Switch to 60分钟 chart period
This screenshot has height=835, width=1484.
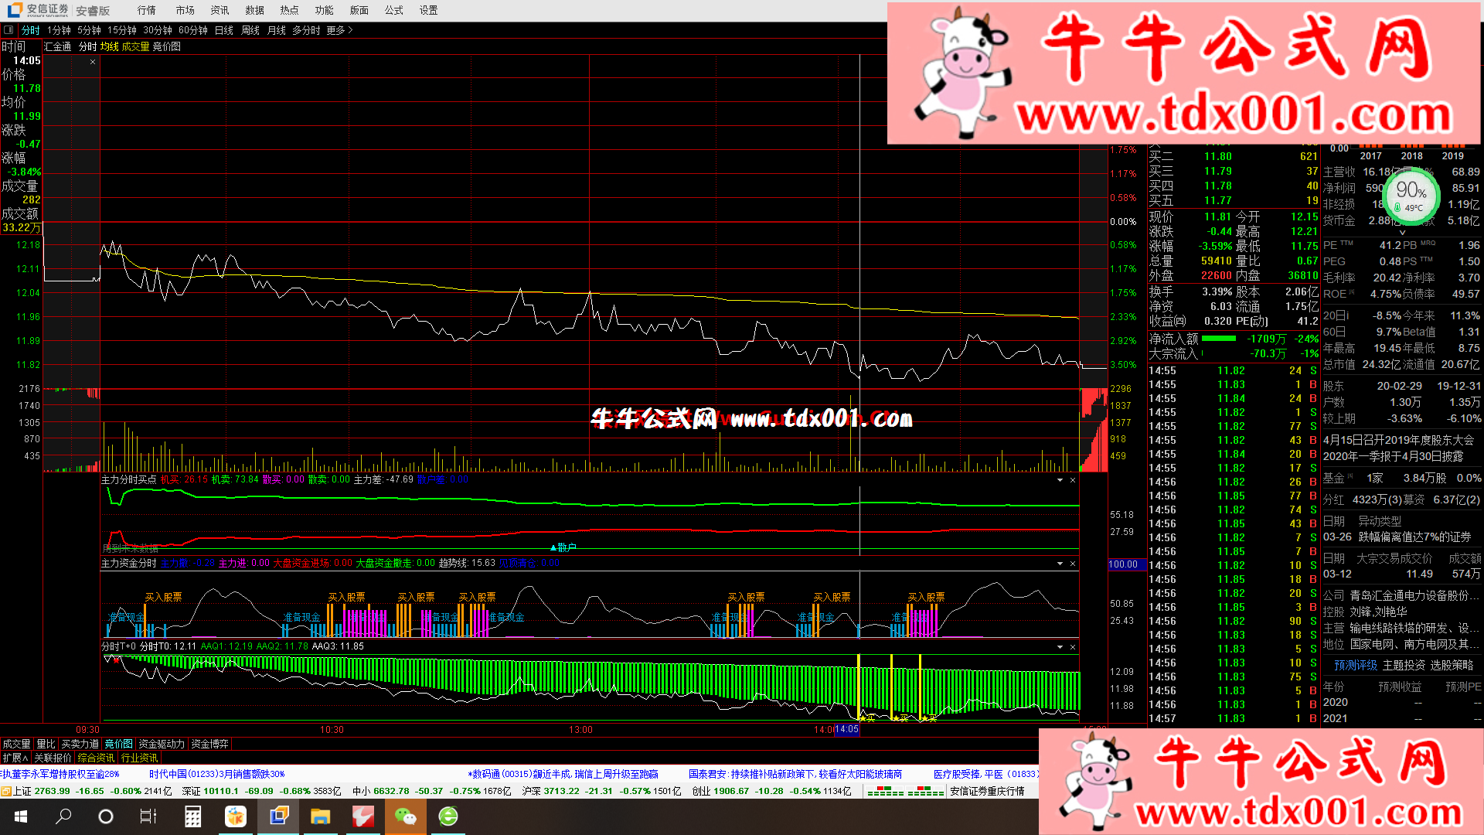pos(193,30)
